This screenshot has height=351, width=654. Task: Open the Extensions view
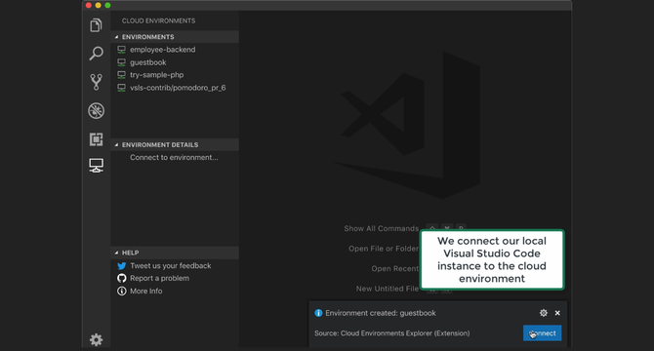click(96, 139)
